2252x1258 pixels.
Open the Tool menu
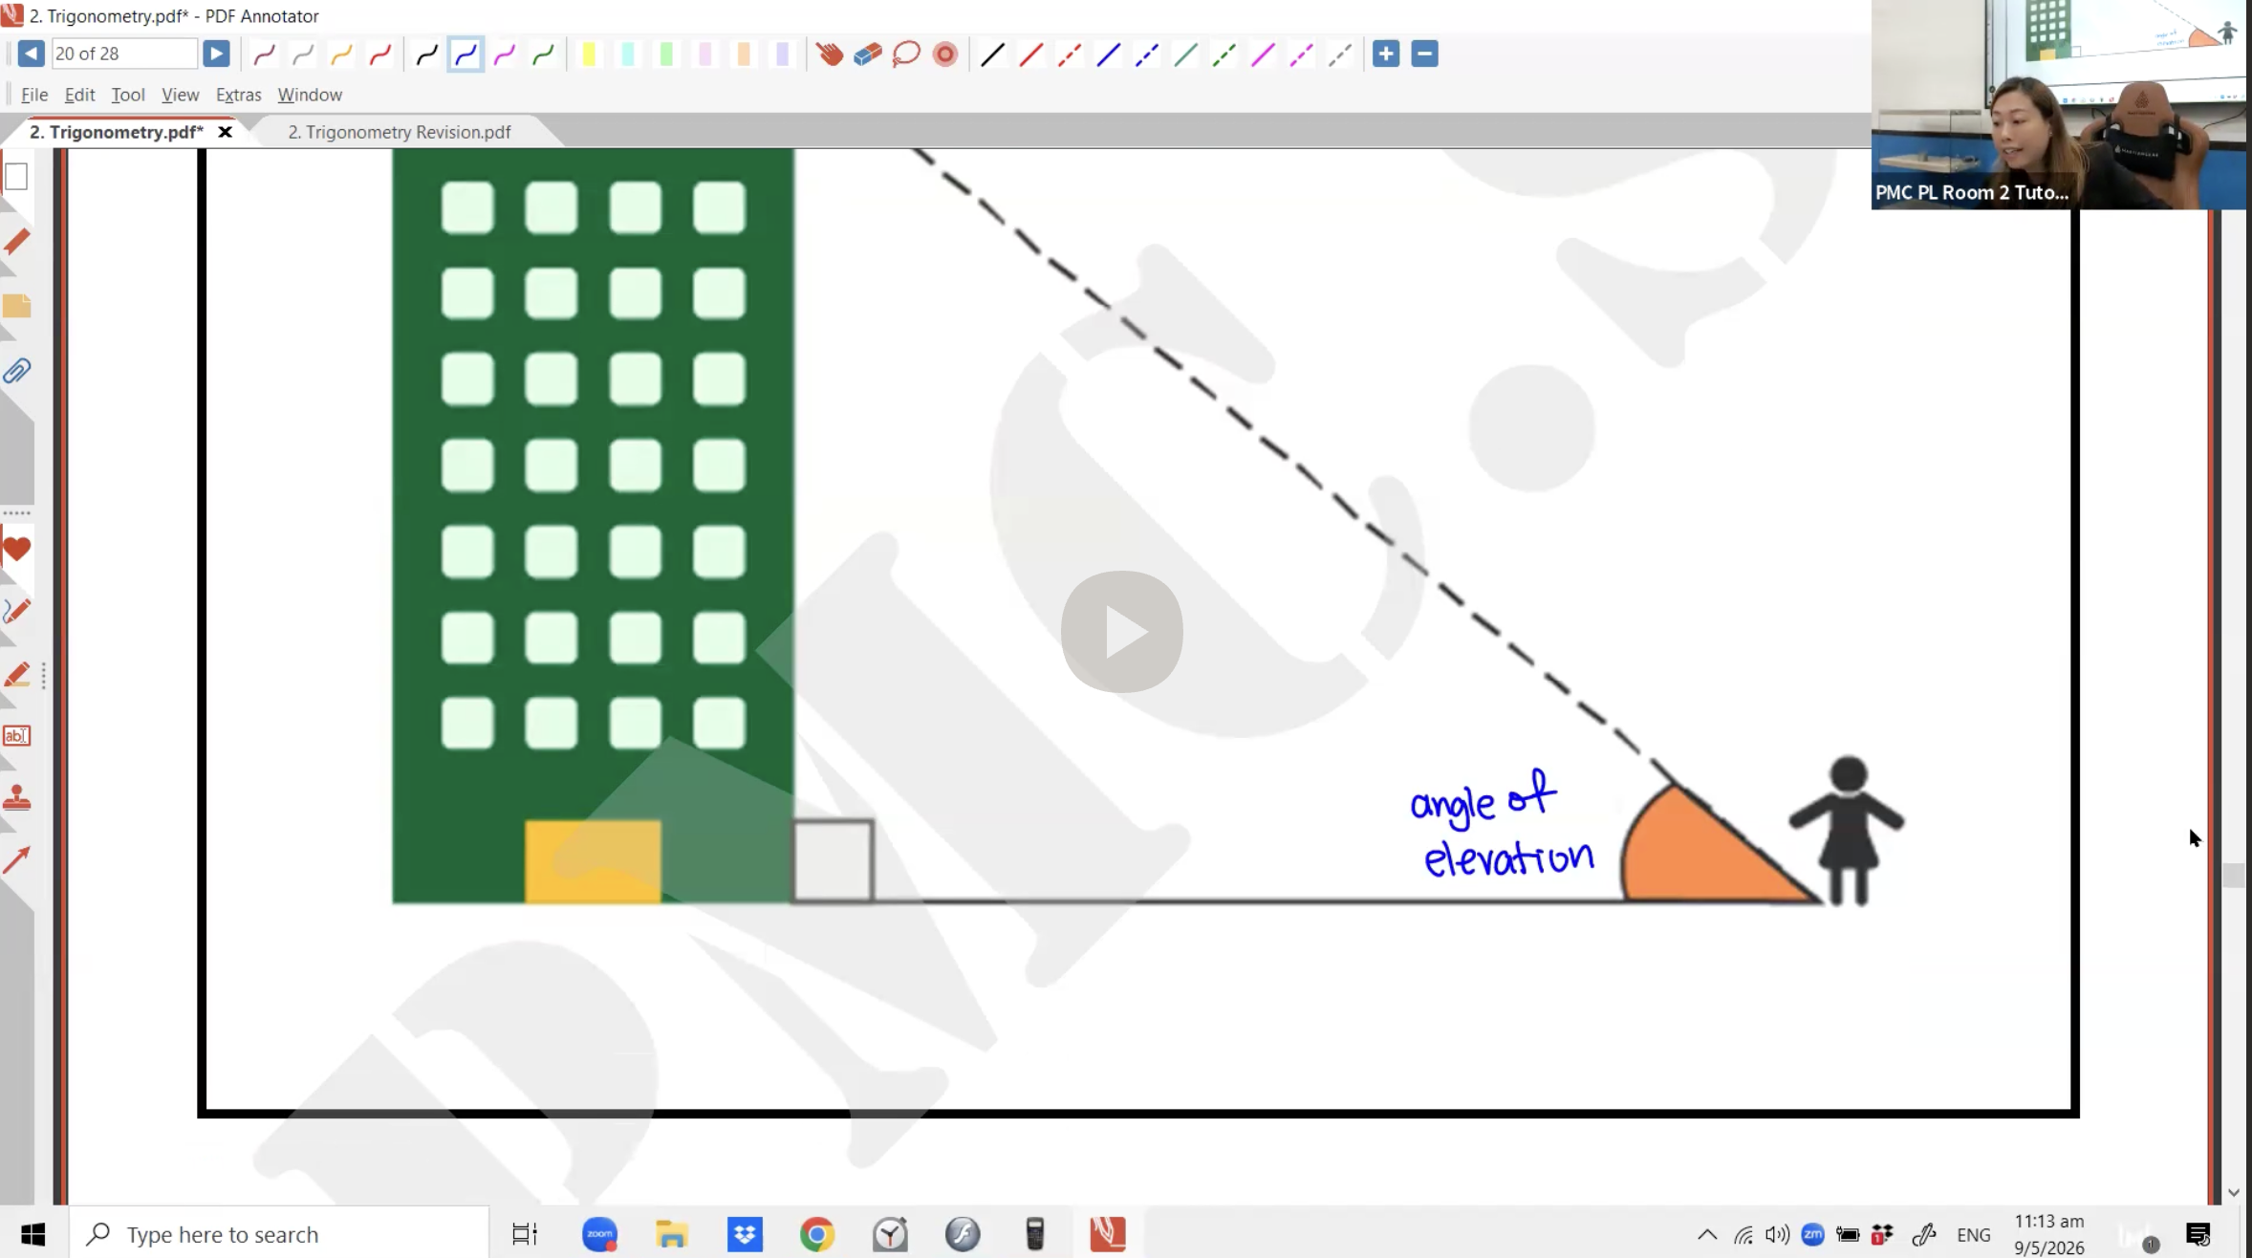coord(128,95)
